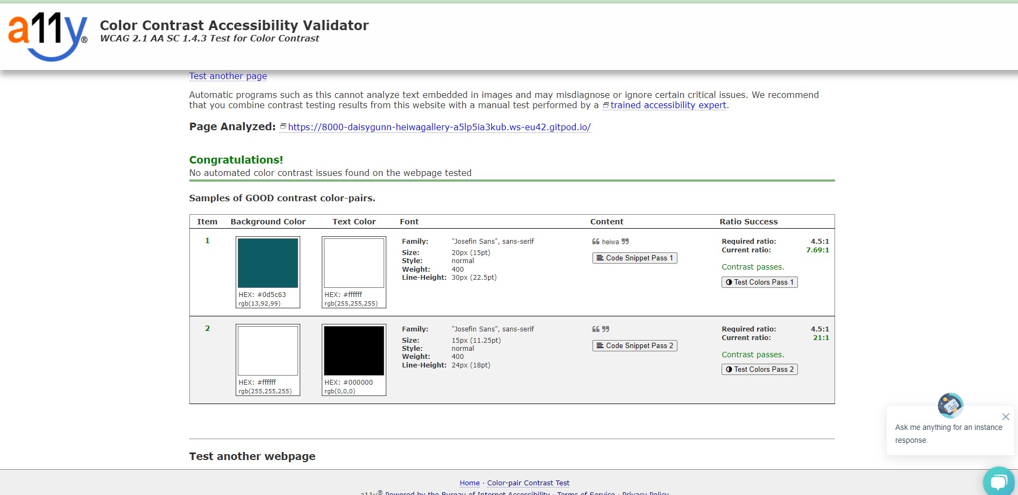Click the black #000000 text color swatch
Viewport: 1018px width, 495px height.
pos(354,351)
